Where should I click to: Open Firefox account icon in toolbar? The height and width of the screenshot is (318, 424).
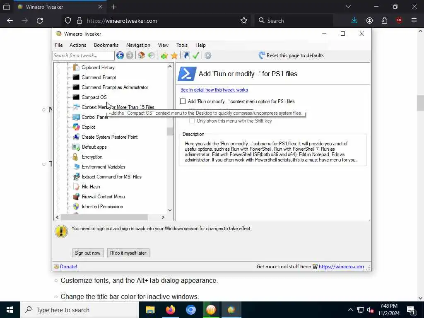coord(369,21)
